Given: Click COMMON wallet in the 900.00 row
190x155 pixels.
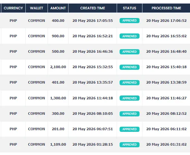Looking at the screenshot, I should point(36,36).
